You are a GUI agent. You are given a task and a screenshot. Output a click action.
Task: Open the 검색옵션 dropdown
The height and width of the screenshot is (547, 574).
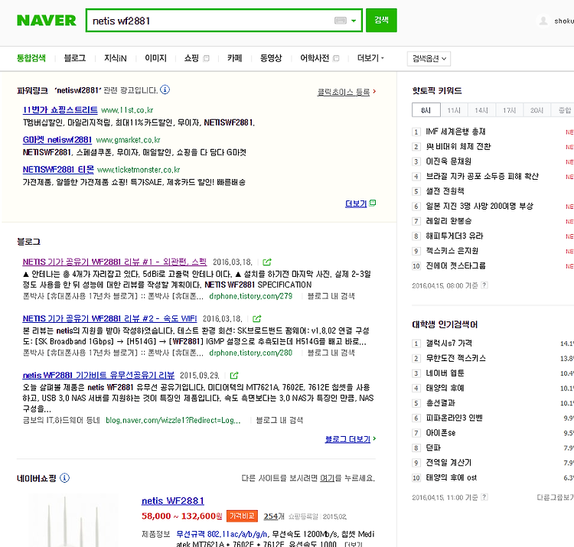429,59
